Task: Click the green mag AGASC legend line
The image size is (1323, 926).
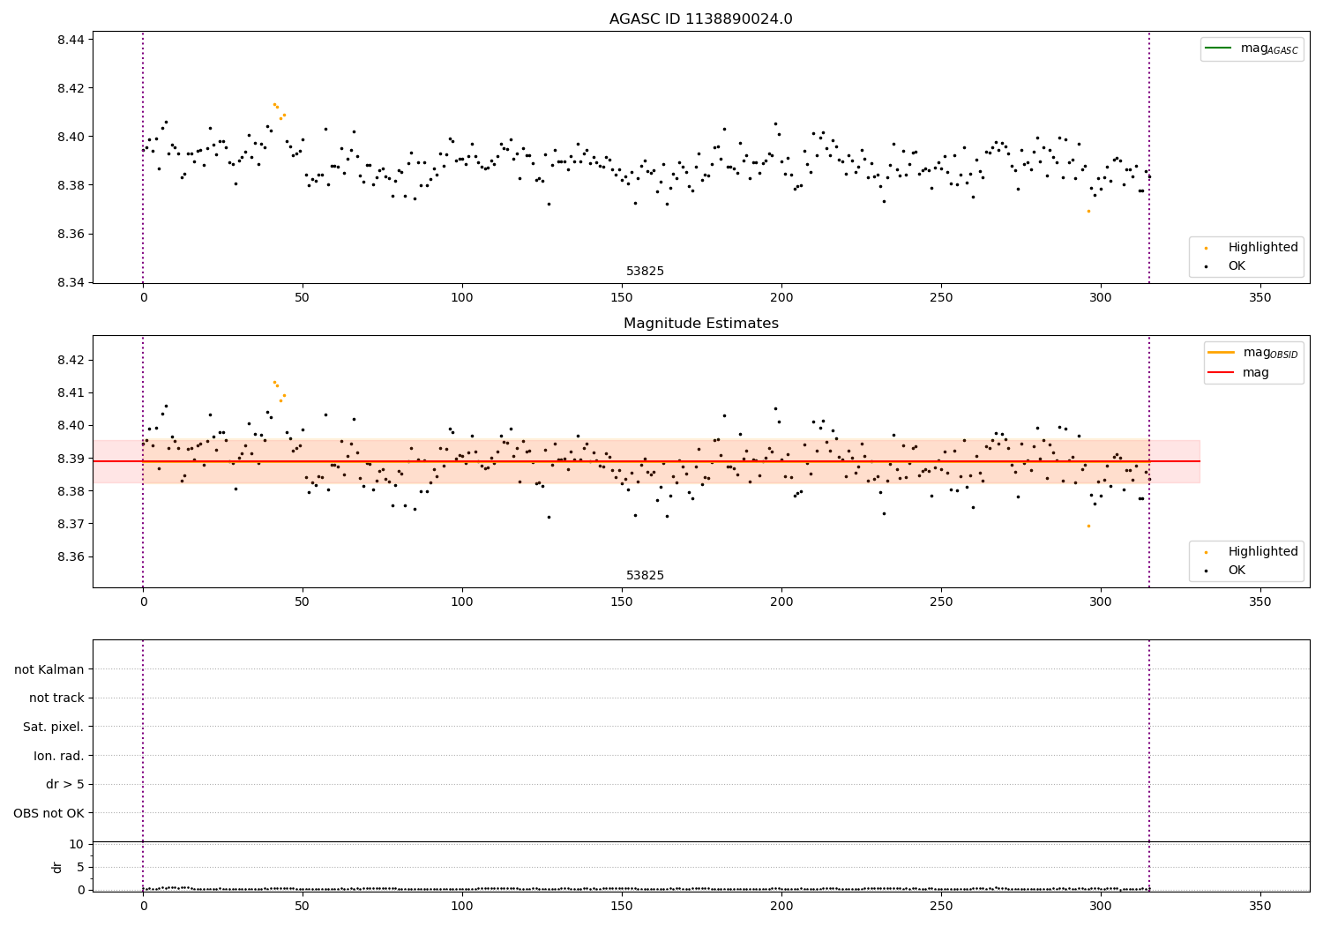Action: (1218, 49)
